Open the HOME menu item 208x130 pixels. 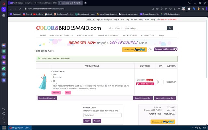pos(43,35)
